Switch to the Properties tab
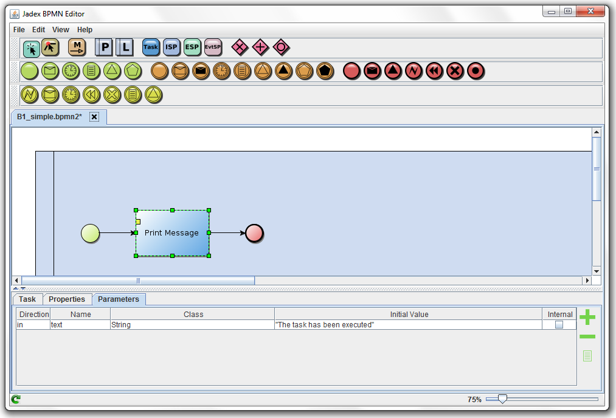This screenshot has height=418, width=616. pos(67,299)
